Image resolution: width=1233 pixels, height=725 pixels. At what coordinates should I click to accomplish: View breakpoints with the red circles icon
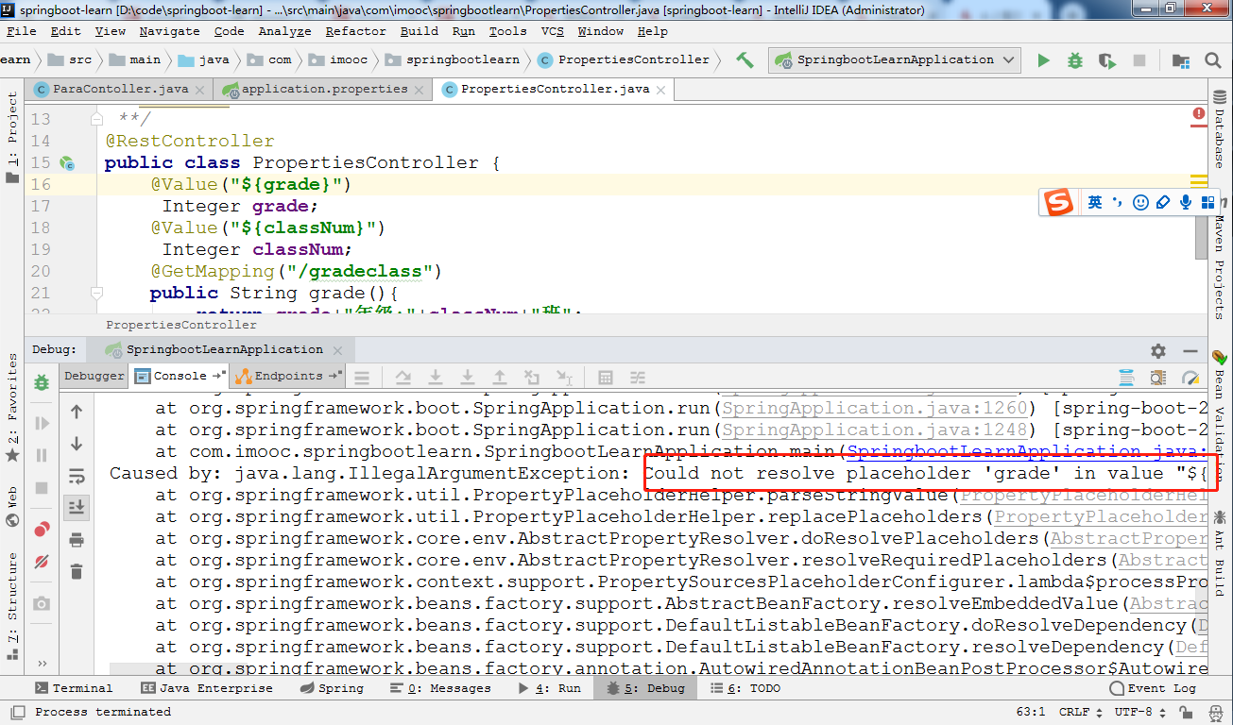[x=42, y=530]
